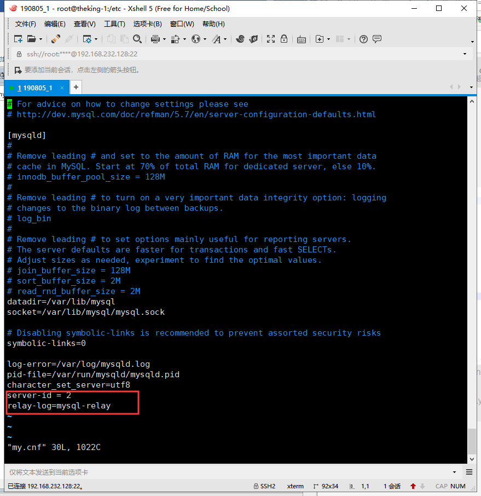481x496 pixels.
Task: Expand the address bar history dropdown
Action: 465,54
